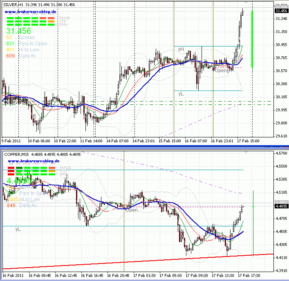The width and height of the screenshot is (289, 281).
Task: Click the '831 Pips to Open' row
Action: click(27, 44)
